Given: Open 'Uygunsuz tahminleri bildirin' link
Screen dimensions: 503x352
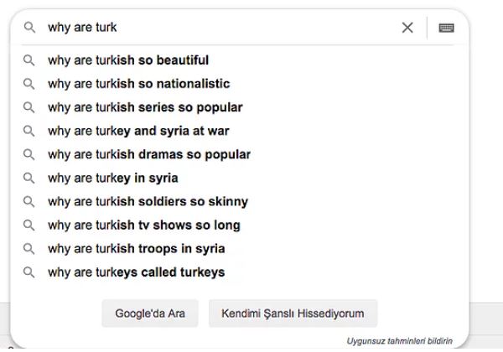Looking at the screenshot, I should [x=399, y=341].
